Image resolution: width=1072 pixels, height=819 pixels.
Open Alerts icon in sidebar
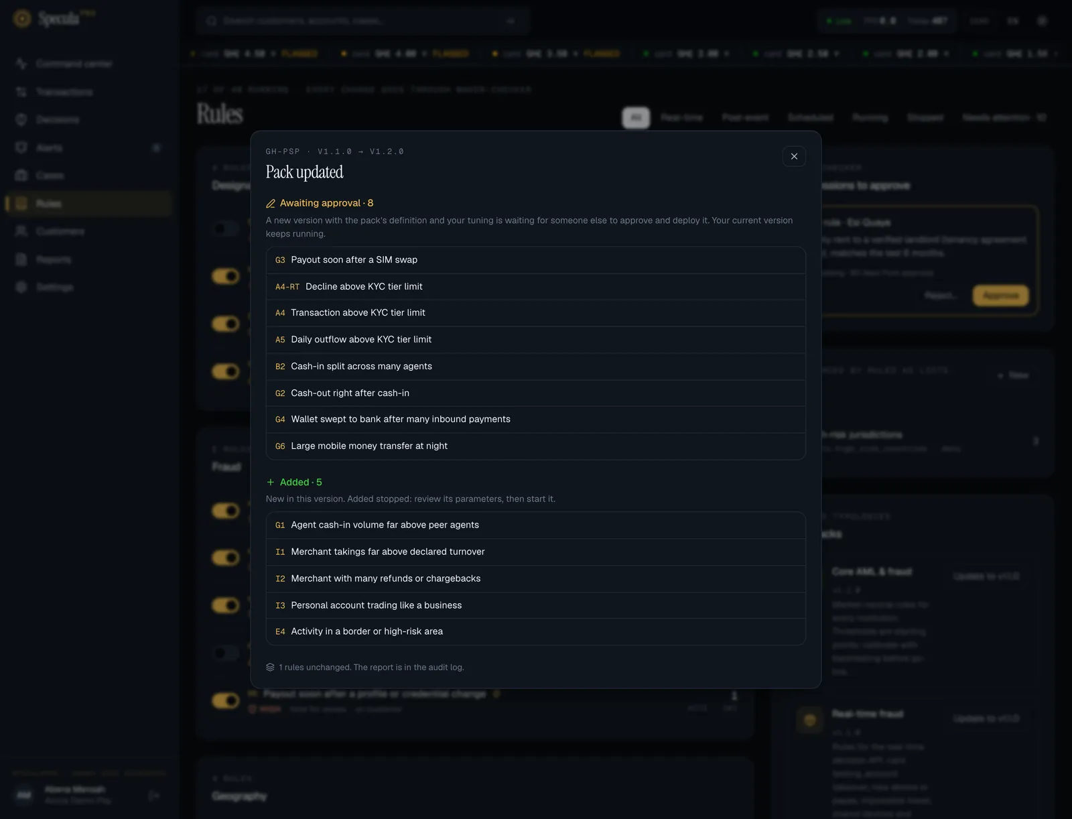pos(21,147)
